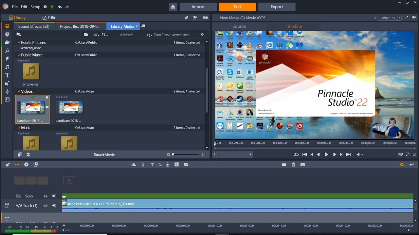This screenshot has height=235, width=419.
Task: Collapse the Public Pictures group
Action: pos(19,42)
